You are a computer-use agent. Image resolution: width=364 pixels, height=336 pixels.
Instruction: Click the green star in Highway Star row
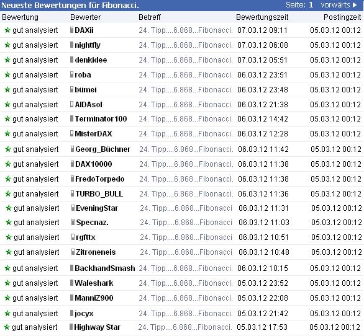[x=7, y=327]
